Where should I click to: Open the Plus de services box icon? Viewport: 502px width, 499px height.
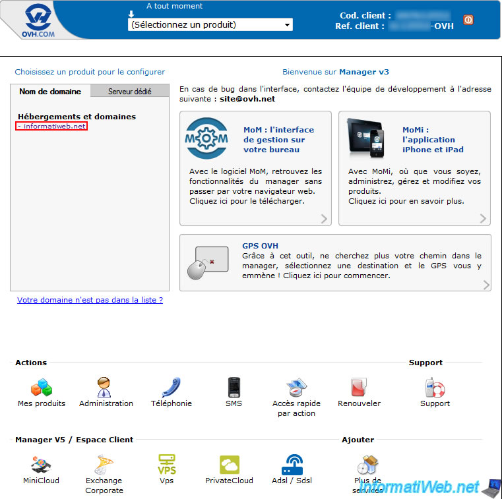point(367,465)
